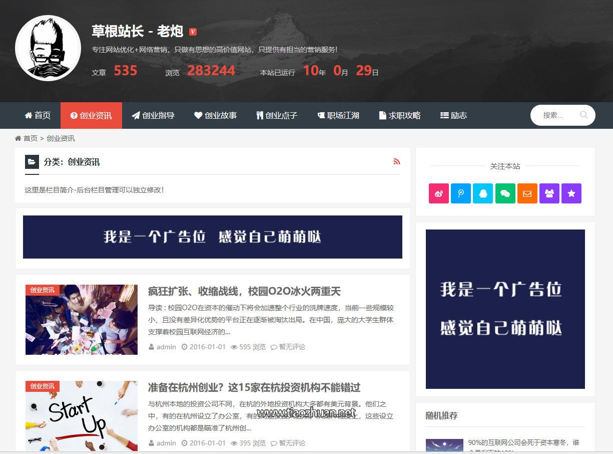
Task: Click the QQ penguin follow icon
Action: coord(483,193)
